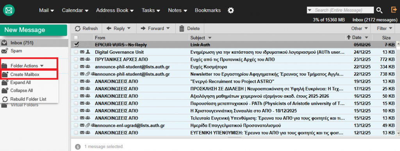Viewport: 400px width, 151px height.
Task: Click the Folder Actions folder icon
Action: (x=4, y=66)
